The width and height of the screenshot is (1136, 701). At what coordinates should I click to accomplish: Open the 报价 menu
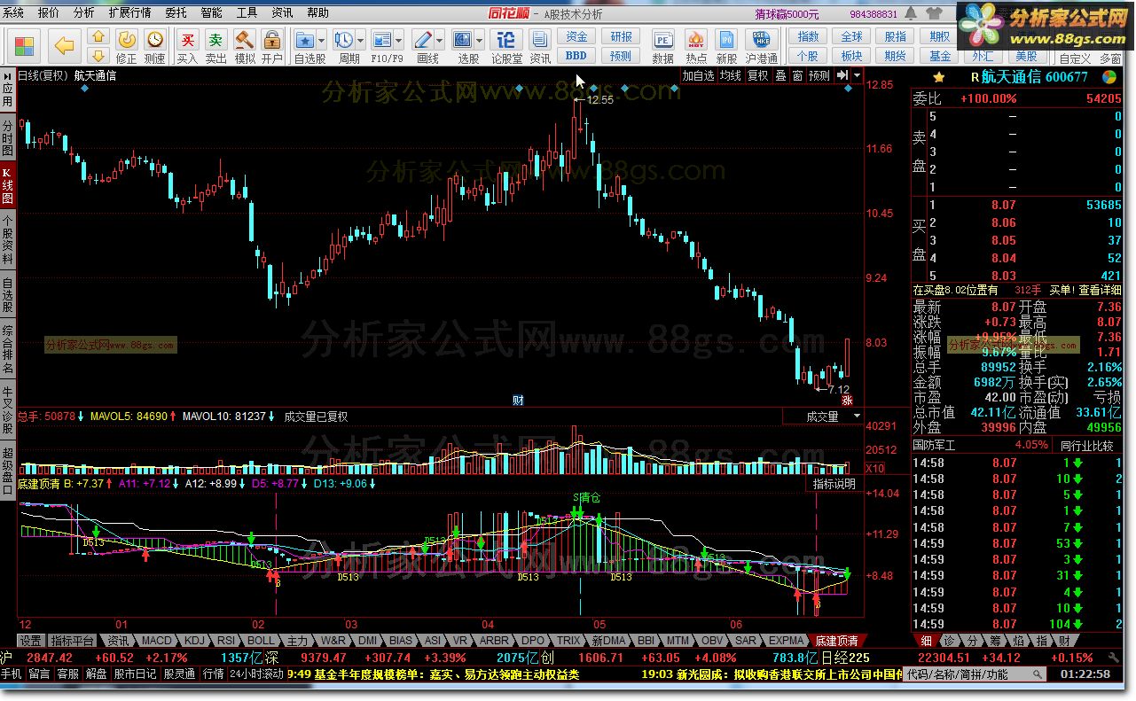click(49, 13)
